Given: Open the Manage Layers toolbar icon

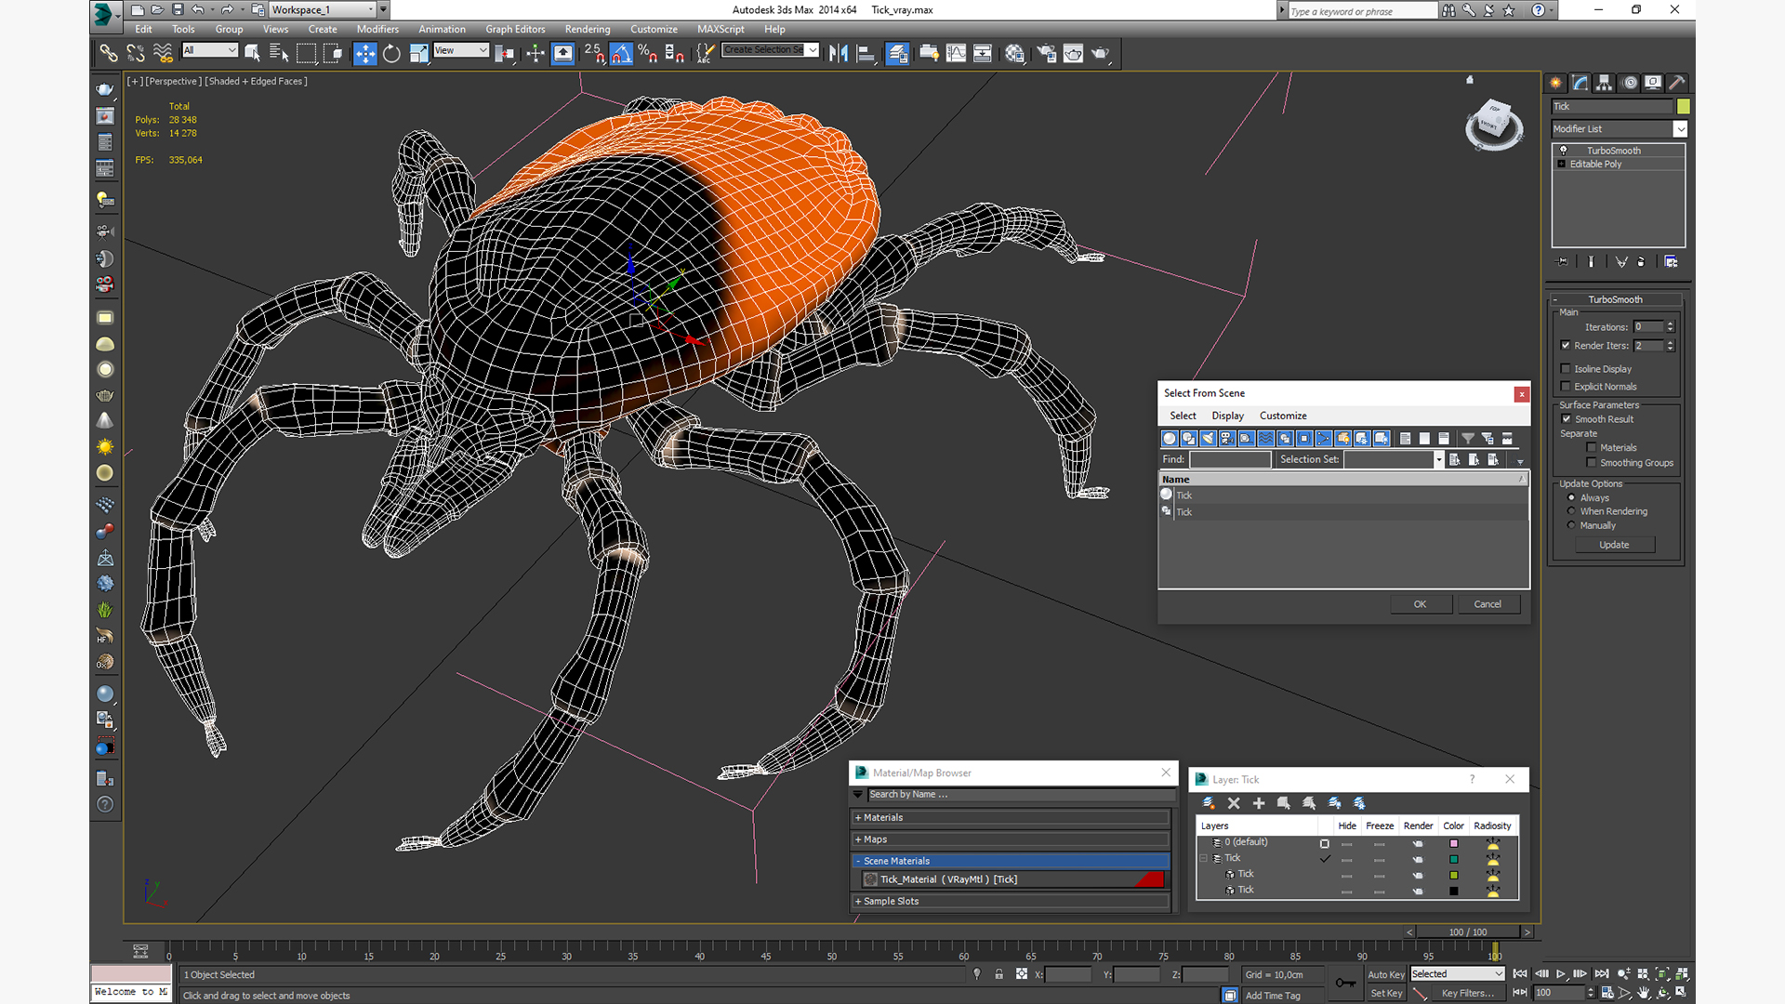Looking at the screenshot, I should [x=897, y=54].
